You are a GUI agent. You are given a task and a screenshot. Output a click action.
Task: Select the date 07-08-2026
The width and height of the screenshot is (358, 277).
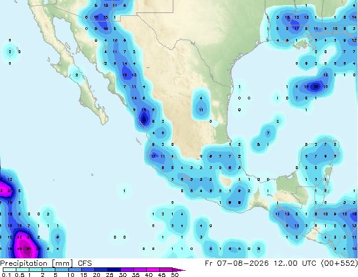(243, 263)
